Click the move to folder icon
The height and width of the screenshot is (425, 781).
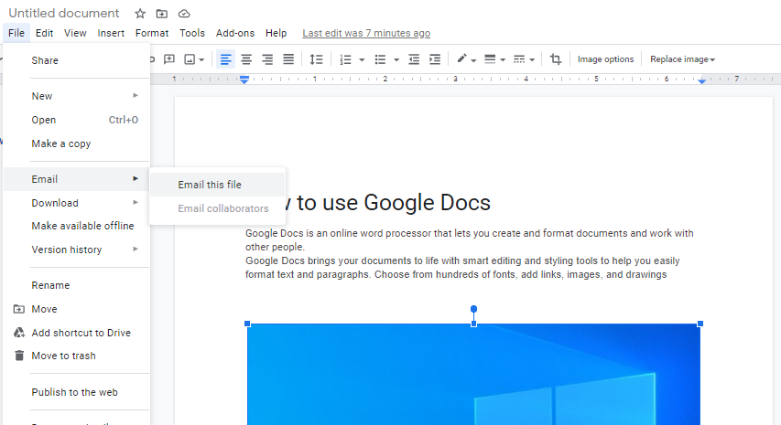162,14
